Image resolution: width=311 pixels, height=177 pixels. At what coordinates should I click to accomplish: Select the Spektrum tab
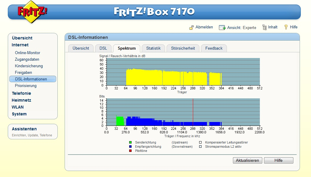[127, 48]
